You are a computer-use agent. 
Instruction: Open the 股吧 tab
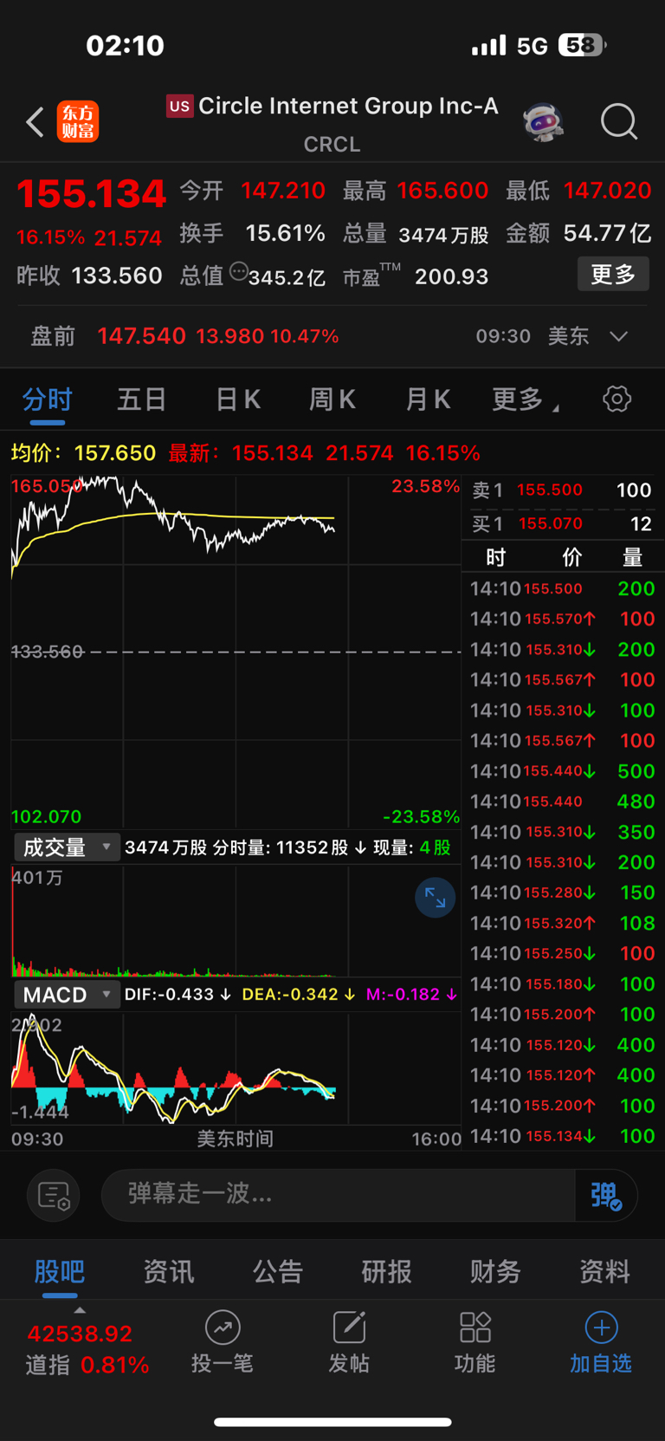60,1271
